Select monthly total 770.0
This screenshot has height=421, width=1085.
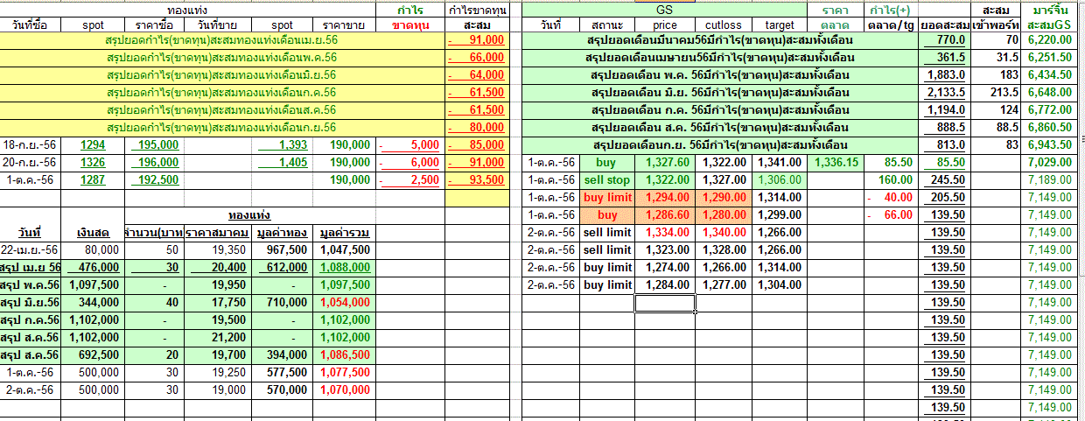(x=944, y=40)
